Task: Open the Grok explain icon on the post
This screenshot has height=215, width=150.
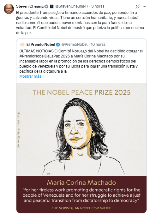Action: (x=137, y=6)
